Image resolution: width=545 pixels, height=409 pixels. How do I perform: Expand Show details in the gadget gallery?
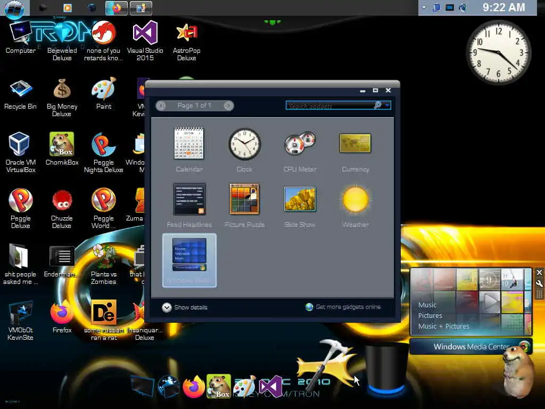coord(185,307)
